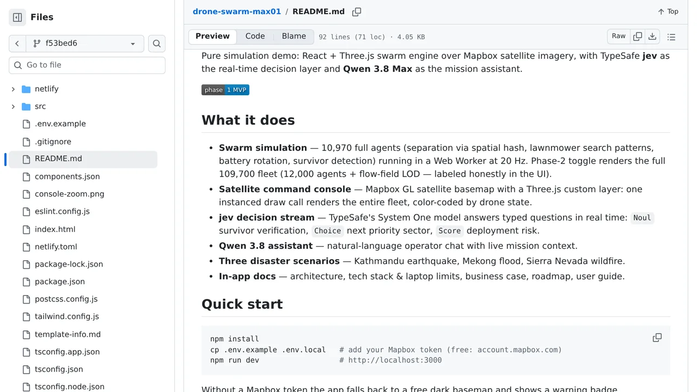Copy the quick start code block
The height and width of the screenshot is (392, 697).
click(x=657, y=338)
